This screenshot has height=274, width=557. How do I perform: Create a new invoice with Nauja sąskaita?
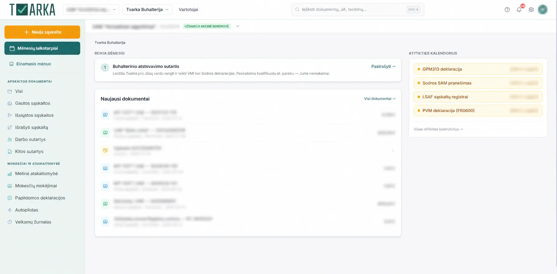[42, 32]
